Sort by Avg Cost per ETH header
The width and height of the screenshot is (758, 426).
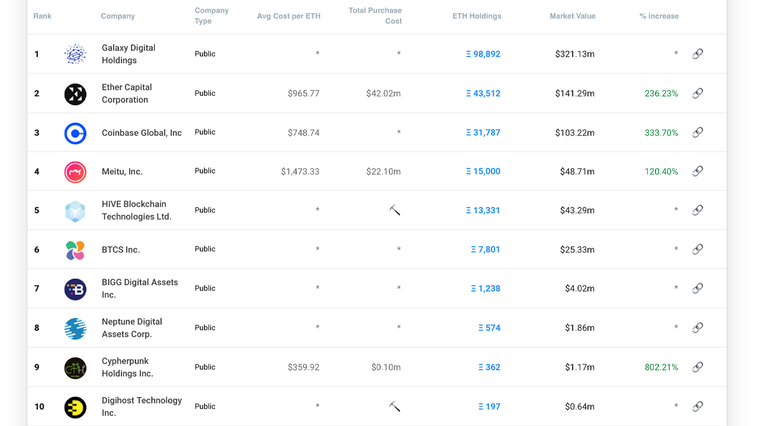pos(289,16)
